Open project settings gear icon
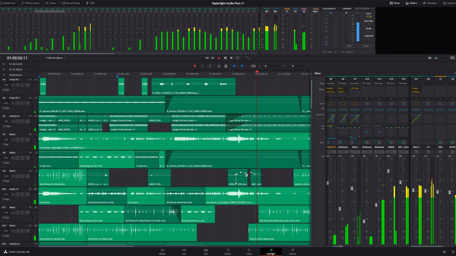Viewport: 456px width, 256px height. click(453, 252)
